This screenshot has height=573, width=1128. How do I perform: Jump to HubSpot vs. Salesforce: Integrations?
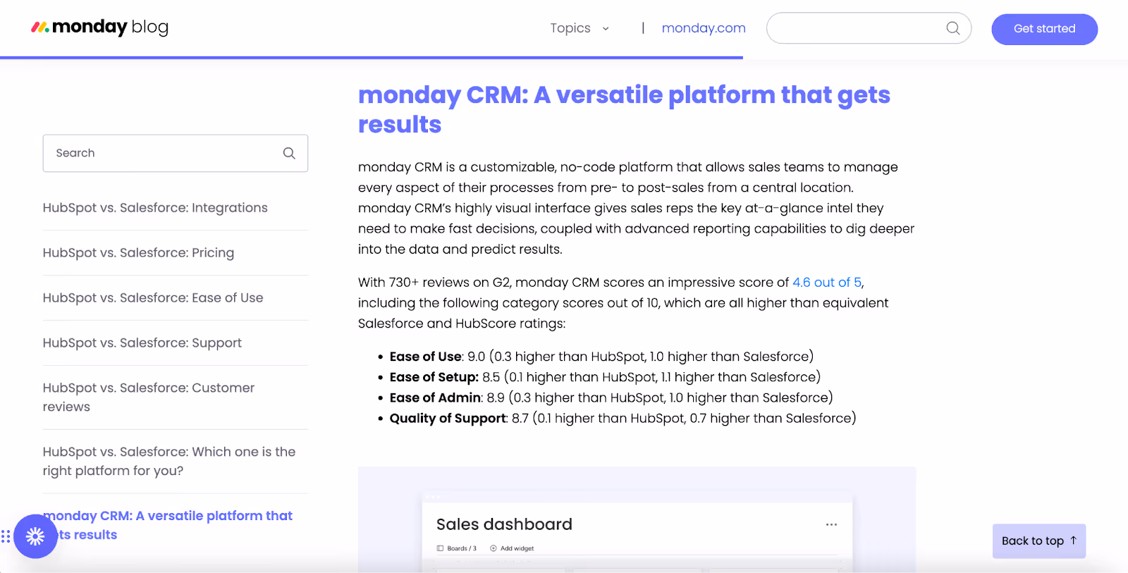coord(155,208)
